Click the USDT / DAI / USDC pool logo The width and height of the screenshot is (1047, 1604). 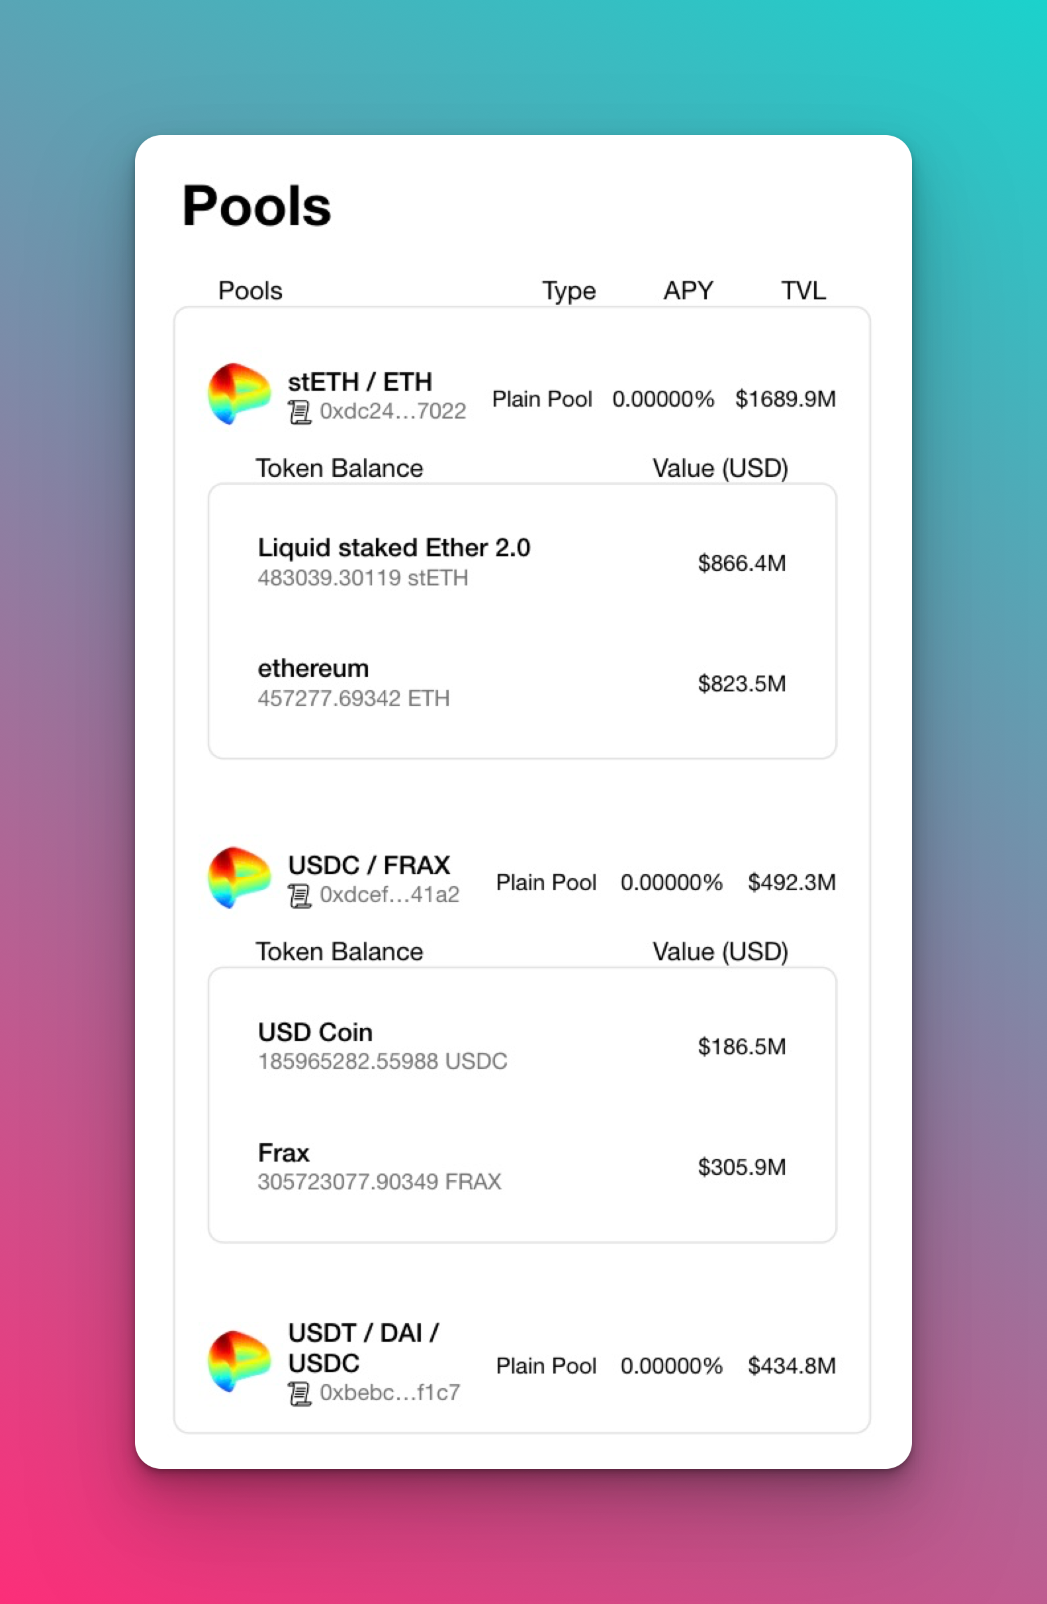[x=239, y=1362]
